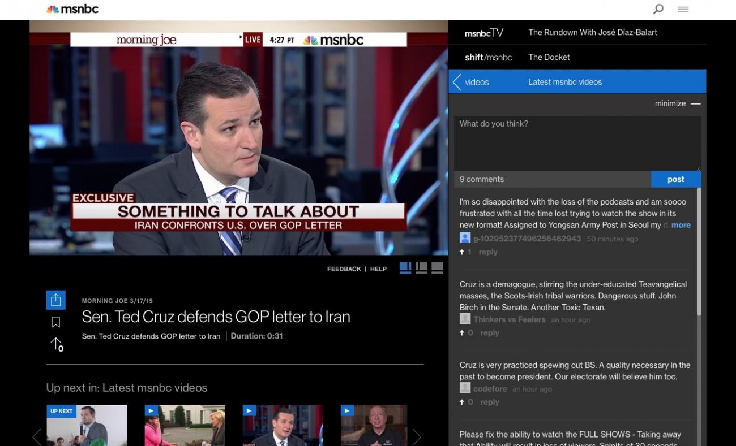Select the left-sidebar layout icon

tap(421, 268)
